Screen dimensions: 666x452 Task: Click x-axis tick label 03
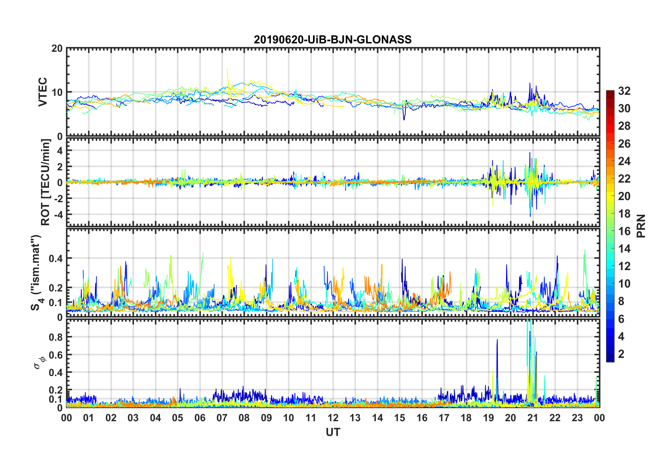pyautogui.click(x=133, y=418)
